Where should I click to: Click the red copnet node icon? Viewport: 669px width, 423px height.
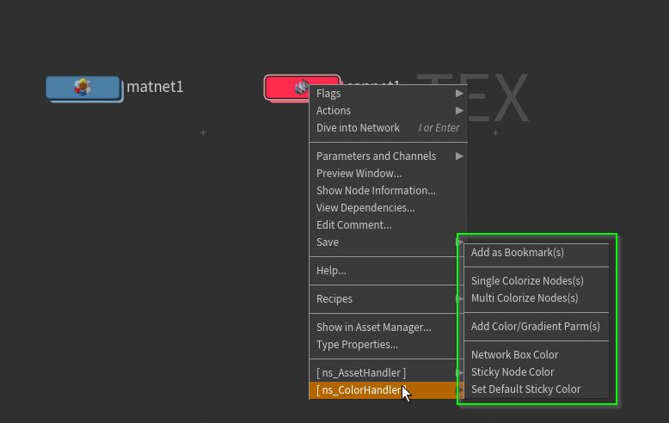pyautogui.click(x=300, y=87)
